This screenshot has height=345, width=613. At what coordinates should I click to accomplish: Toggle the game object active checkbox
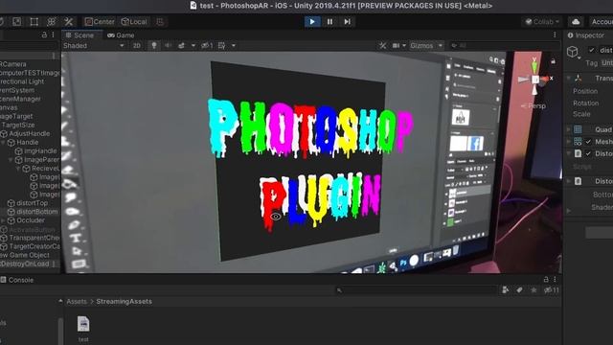591,50
